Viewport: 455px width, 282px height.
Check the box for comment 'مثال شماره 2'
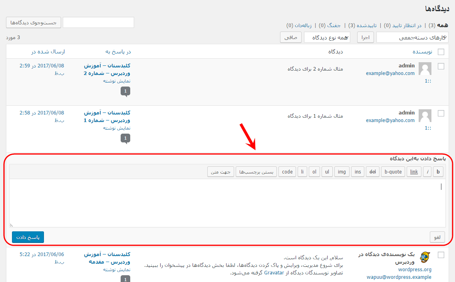(x=441, y=66)
